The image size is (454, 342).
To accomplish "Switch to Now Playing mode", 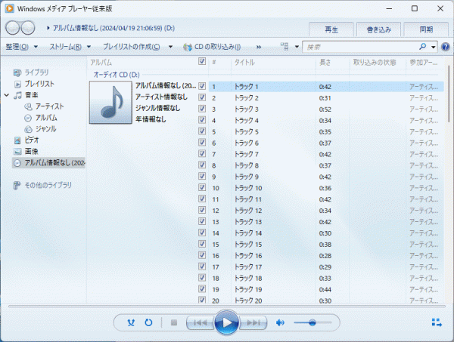I will point(437,322).
